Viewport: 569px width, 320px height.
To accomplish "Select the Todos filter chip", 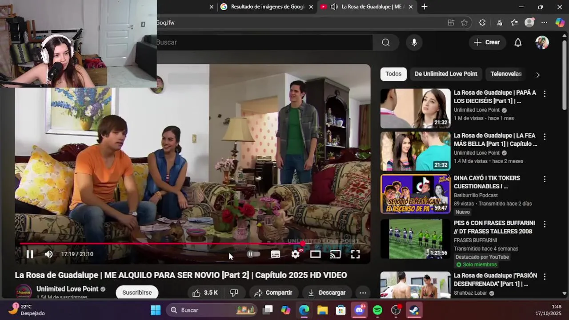I will (x=393, y=74).
